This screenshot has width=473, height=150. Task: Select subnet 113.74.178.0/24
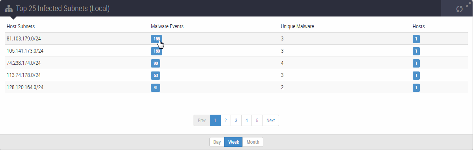pyautogui.click(x=24, y=75)
